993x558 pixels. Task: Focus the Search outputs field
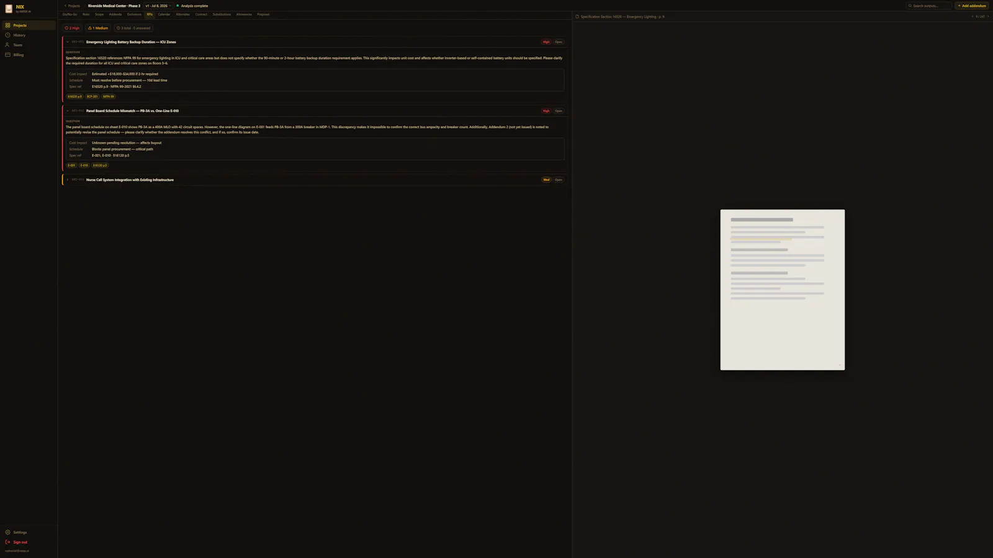[929, 6]
